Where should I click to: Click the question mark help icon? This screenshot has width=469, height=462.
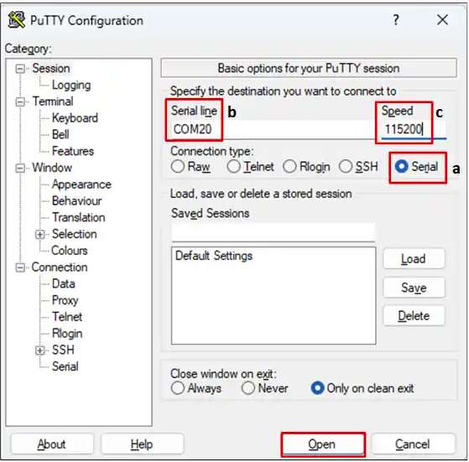(396, 20)
